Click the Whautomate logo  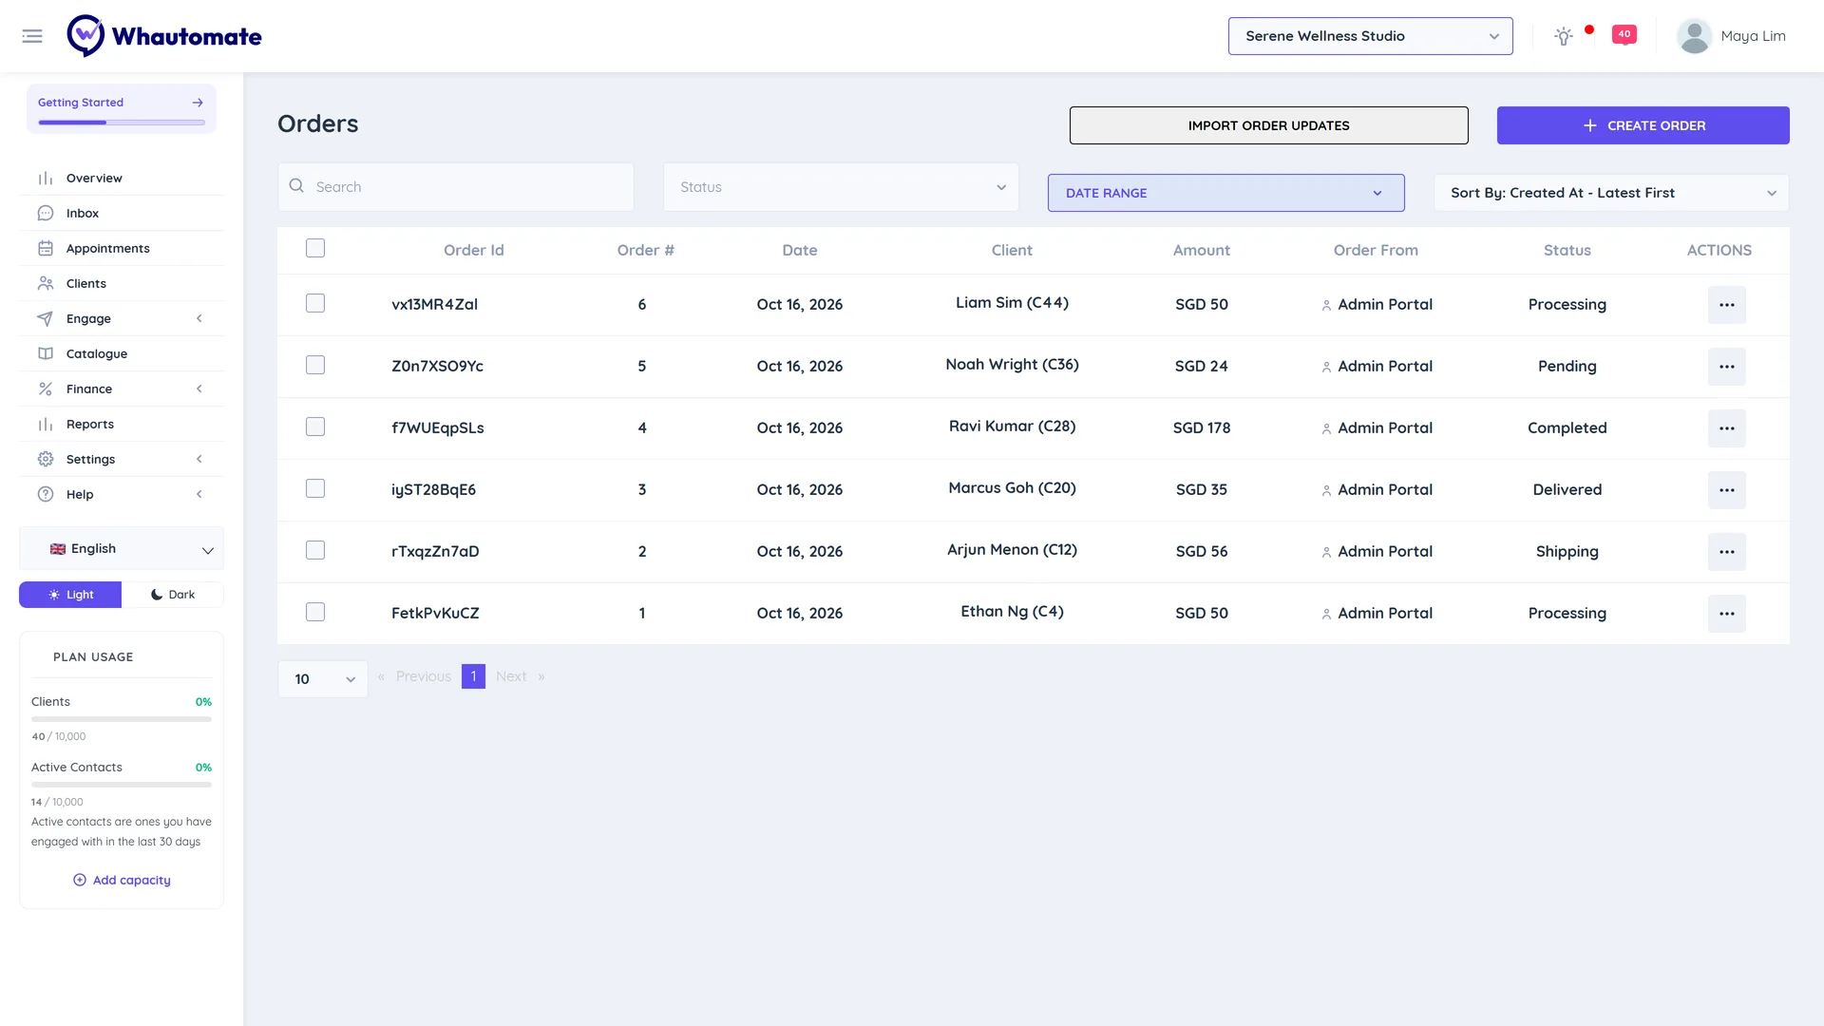pos(164,36)
